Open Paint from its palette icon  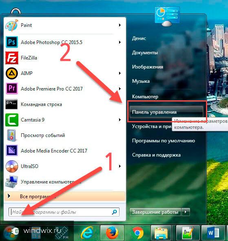pyautogui.click(x=12, y=25)
